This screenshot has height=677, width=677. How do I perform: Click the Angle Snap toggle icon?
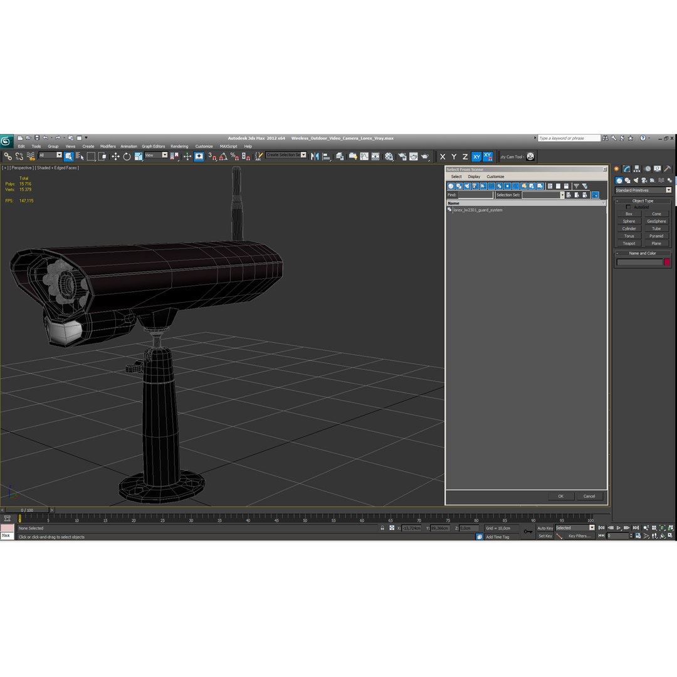click(223, 156)
